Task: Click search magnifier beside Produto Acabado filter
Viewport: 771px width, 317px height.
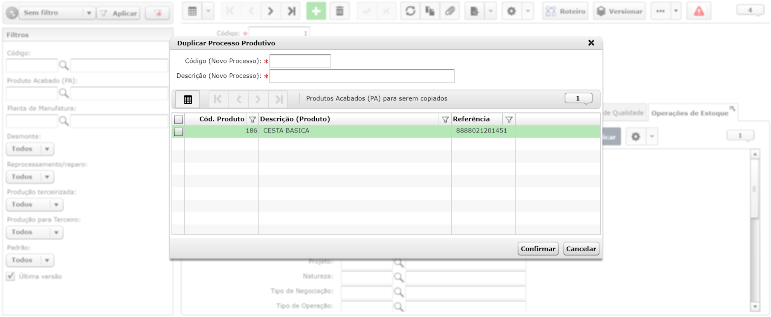Action: coord(63,93)
